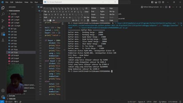The image size is (183, 103).
Task: Toggle secondary side bar layout icon
Action: coord(160,2)
